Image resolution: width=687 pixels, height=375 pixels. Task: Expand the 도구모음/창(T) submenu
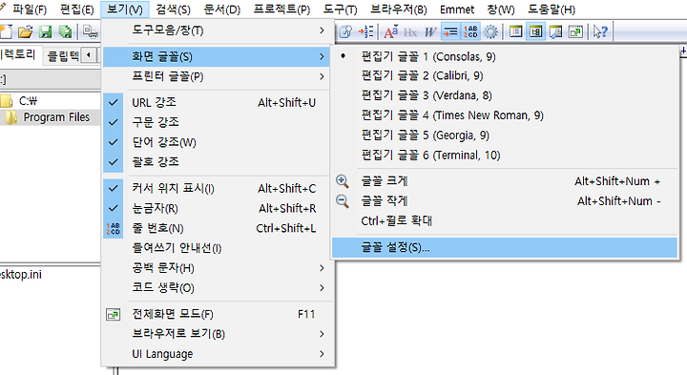point(218,31)
